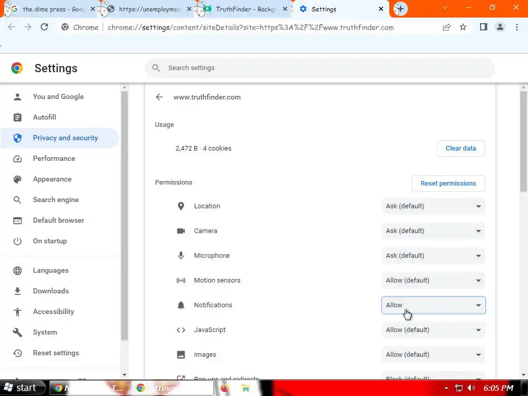Viewport: 528px width, 396px height.
Task: Open On startup settings section
Action: tap(60, 241)
